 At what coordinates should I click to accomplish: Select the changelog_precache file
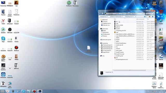coord(121,30)
